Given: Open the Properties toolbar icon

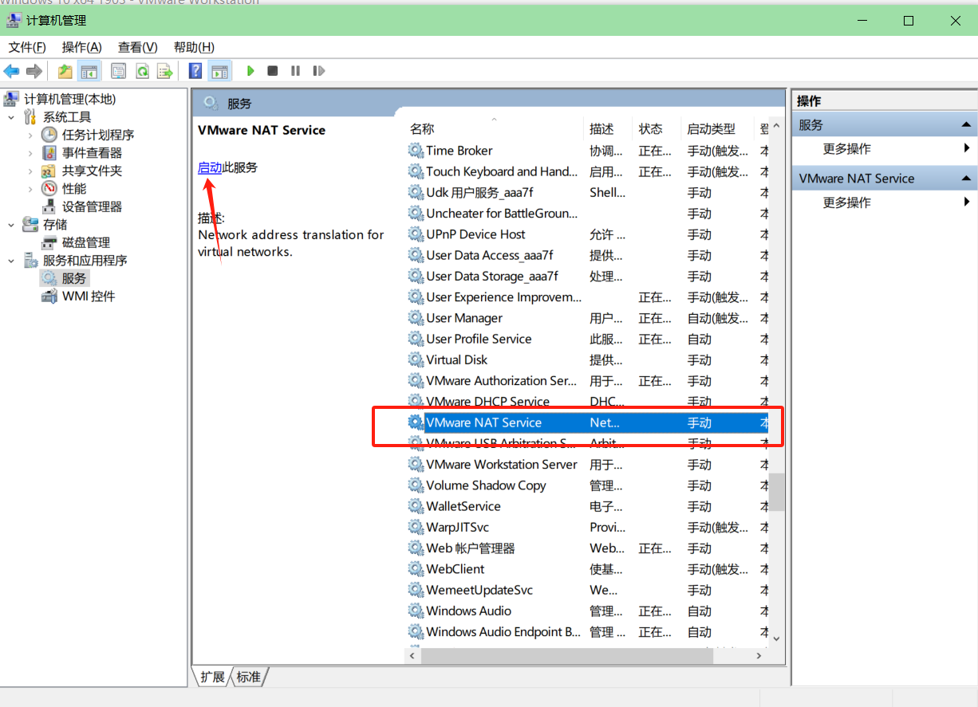Looking at the screenshot, I should 119,71.
